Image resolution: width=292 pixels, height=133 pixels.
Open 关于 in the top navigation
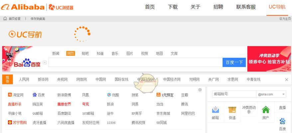click(195, 7)
